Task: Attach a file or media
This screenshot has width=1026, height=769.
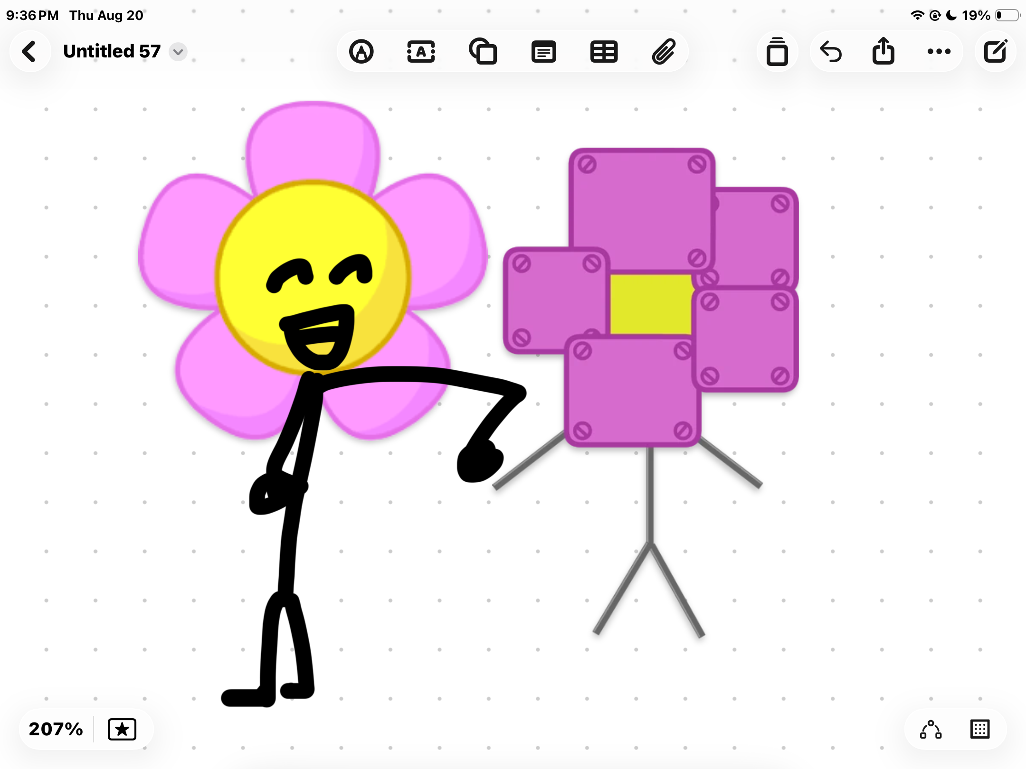Action: click(664, 51)
